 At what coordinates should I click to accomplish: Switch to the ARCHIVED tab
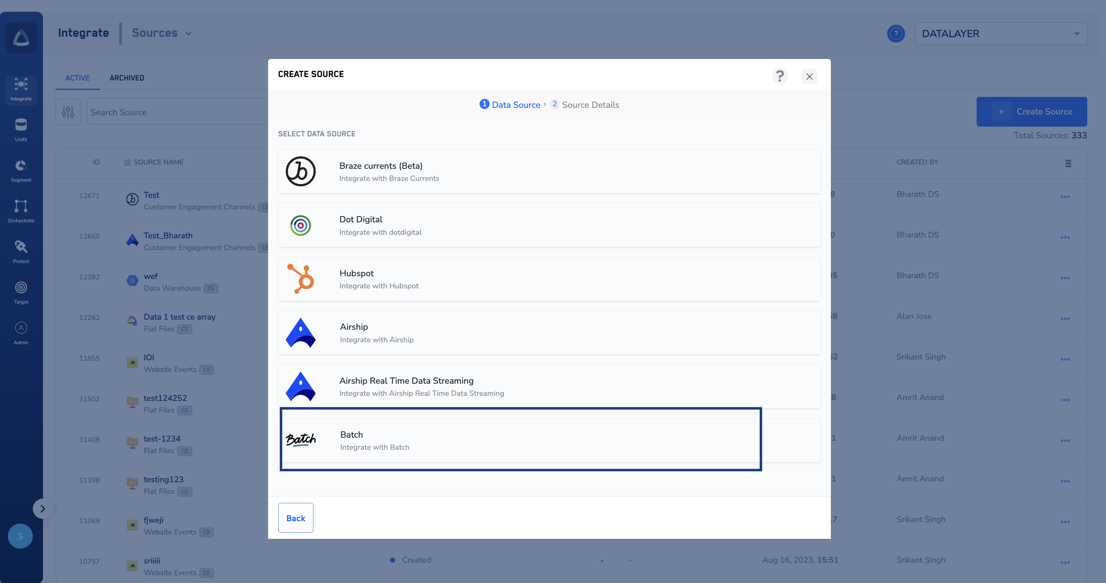pyautogui.click(x=127, y=78)
